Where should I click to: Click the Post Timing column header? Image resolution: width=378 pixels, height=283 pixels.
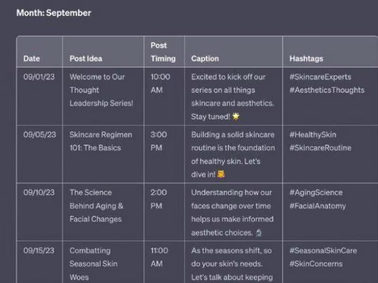[163, 52]
